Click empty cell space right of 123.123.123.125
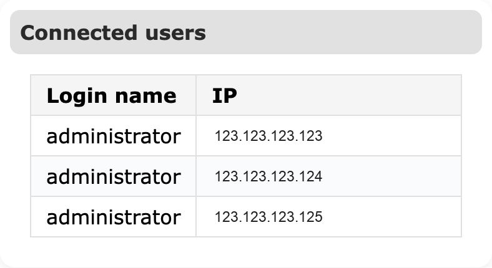This screenshot has height=268, width=492. (393, 217)
